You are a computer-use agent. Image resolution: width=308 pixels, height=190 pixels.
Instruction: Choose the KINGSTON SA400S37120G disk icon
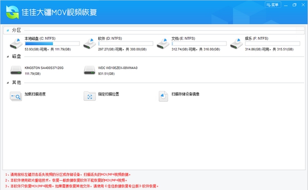(x=16, y=70)
